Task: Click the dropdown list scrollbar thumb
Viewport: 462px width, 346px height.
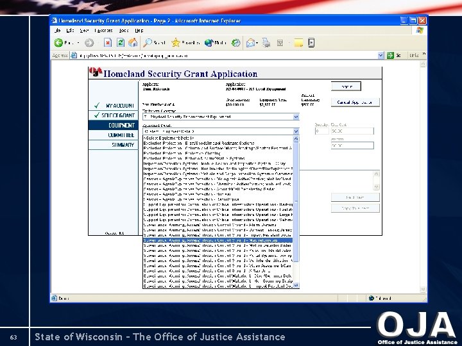Action: (x=296, y=202)
